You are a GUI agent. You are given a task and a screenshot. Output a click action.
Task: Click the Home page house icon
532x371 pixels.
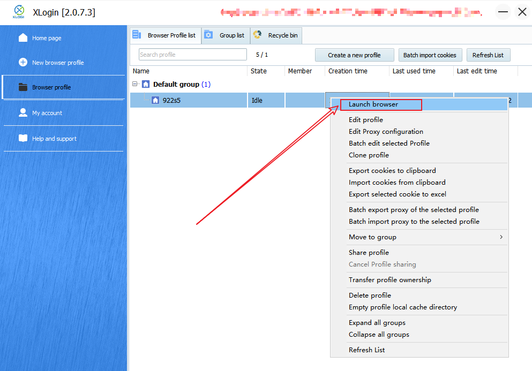(23, 38)
